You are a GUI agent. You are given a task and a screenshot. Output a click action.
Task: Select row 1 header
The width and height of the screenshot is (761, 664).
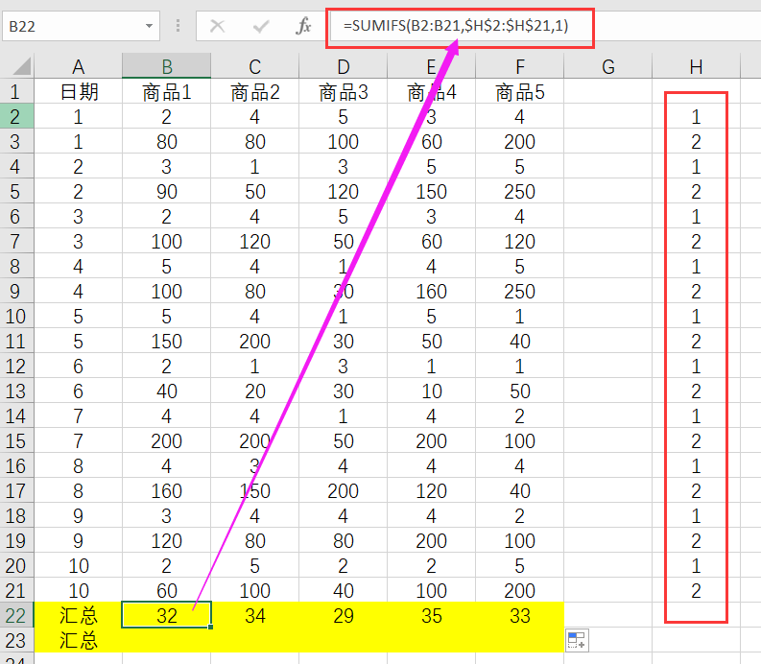17,91
